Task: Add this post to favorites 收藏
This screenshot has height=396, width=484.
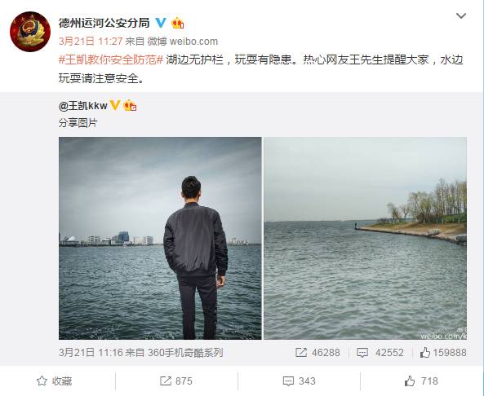Action: coord(55,381)
